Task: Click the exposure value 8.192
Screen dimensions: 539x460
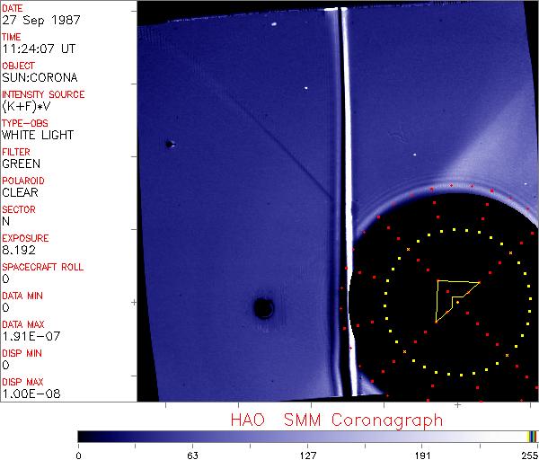Action: click(18, 251)
